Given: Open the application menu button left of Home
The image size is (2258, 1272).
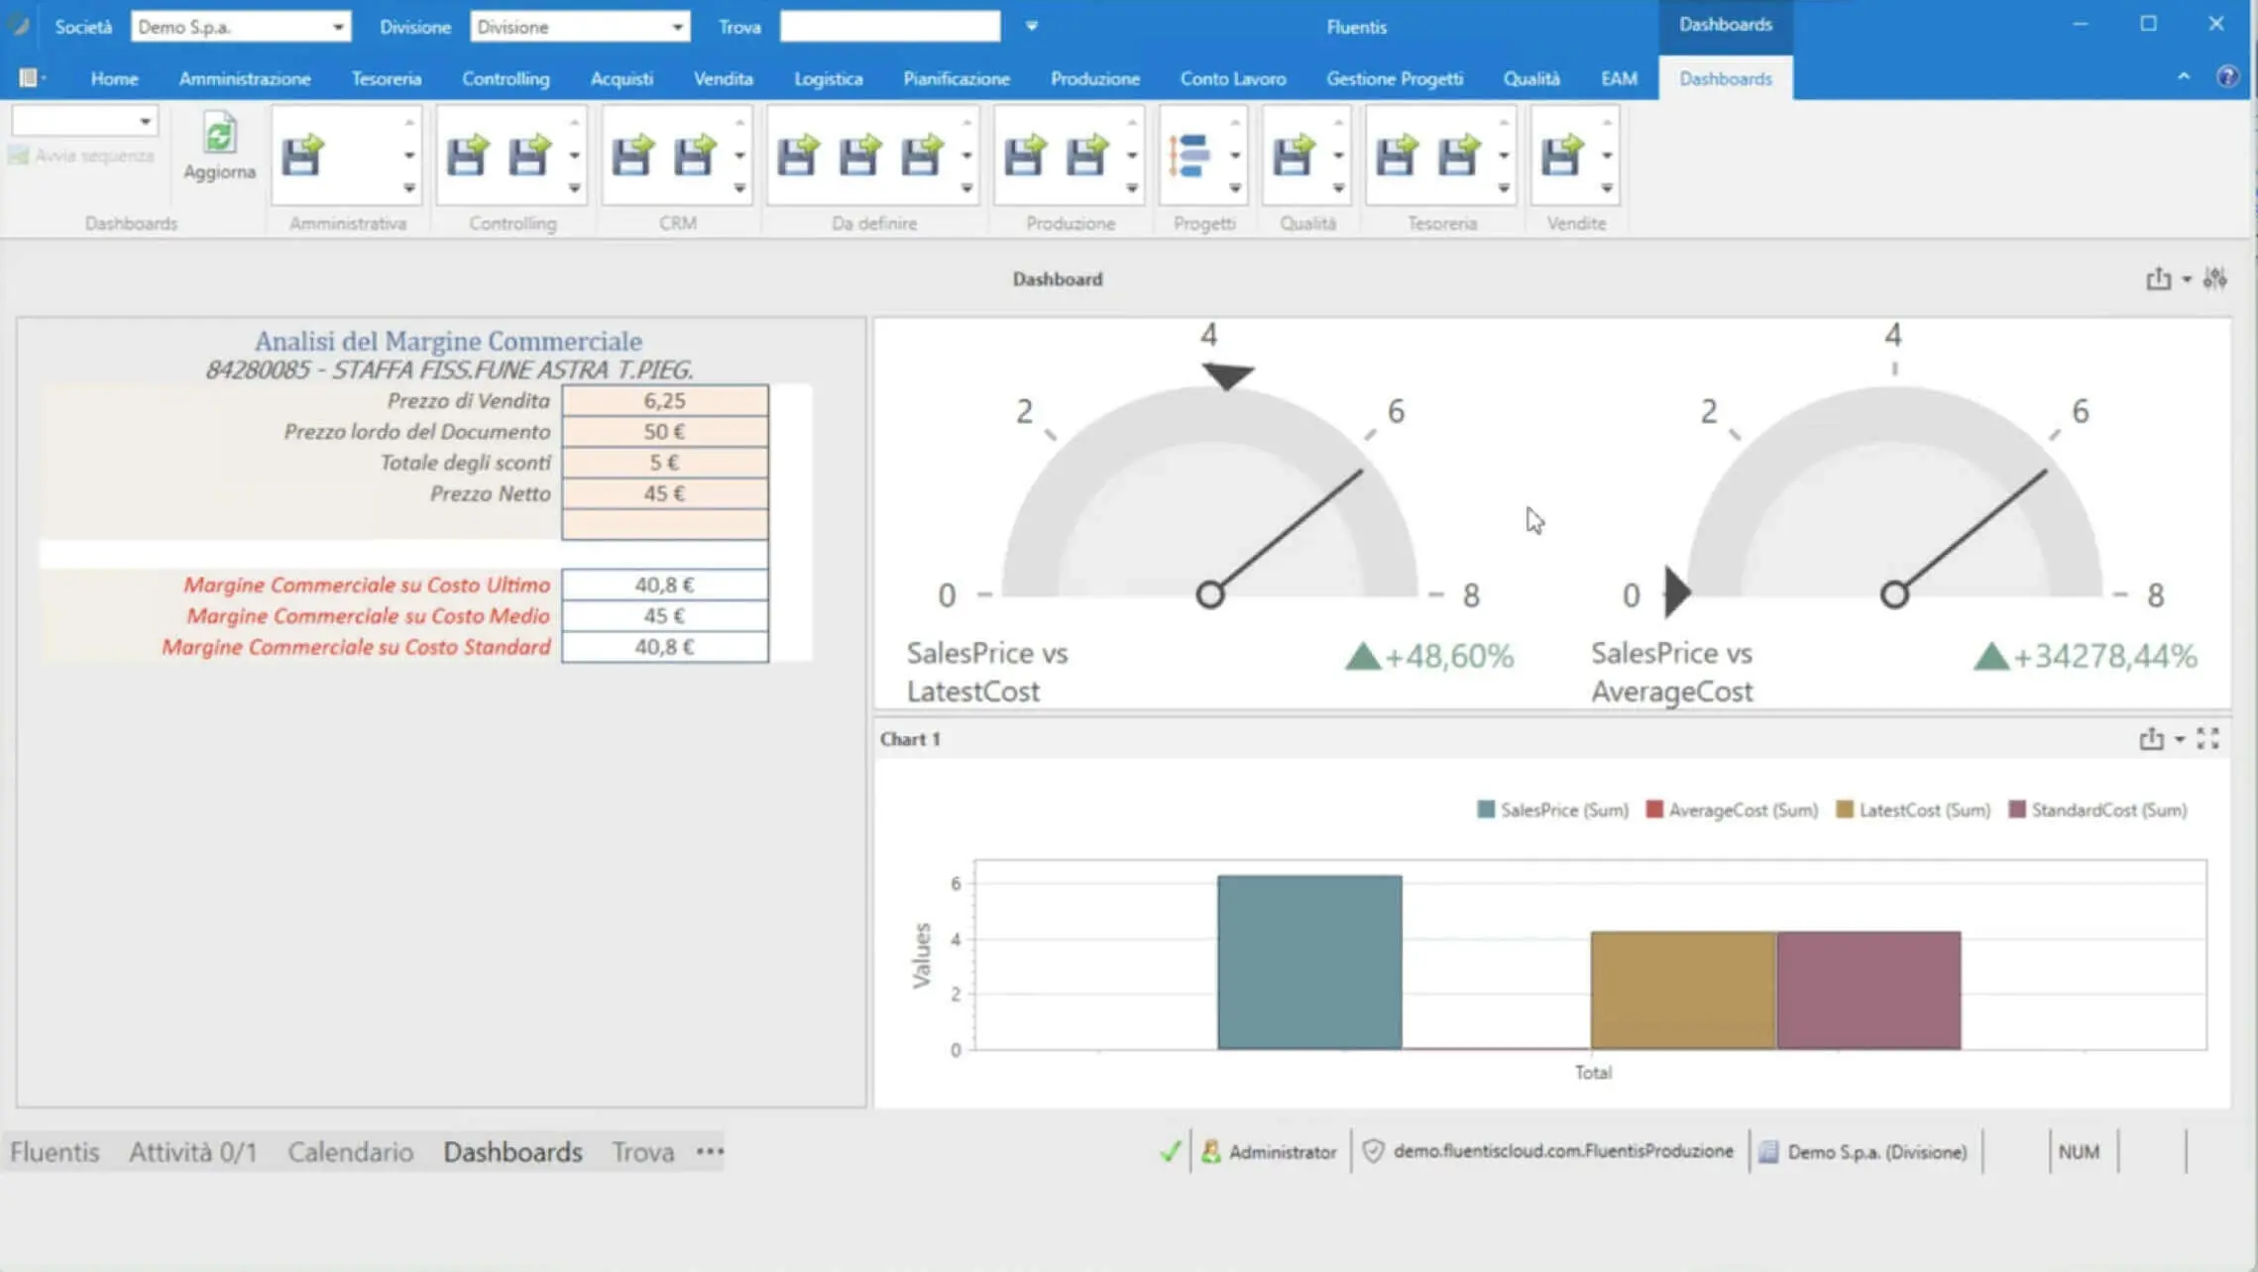Looking at the screenshot, I should pyautogui.click(x=32, y=77).
